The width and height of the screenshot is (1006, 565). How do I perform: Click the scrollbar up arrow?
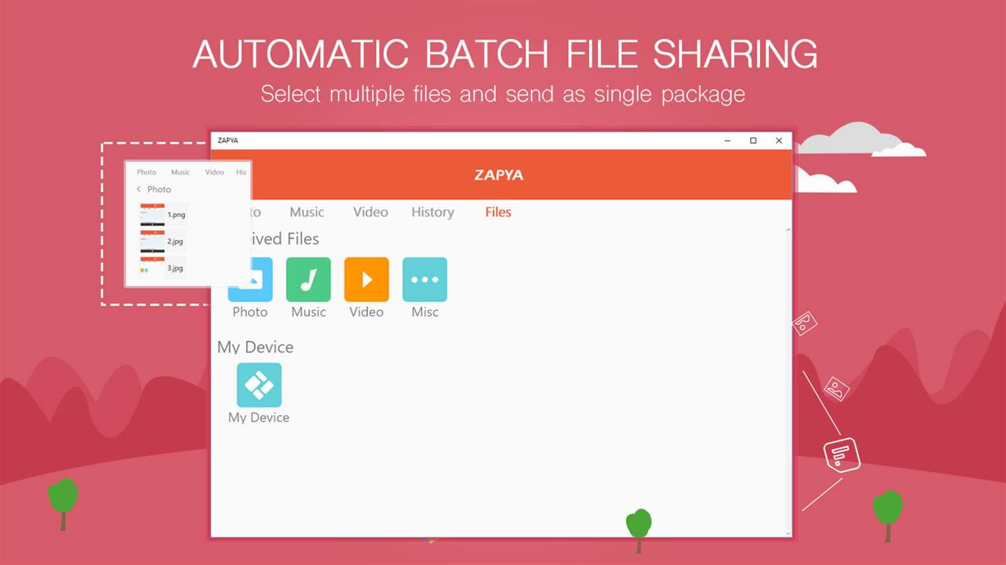[789, 229]
